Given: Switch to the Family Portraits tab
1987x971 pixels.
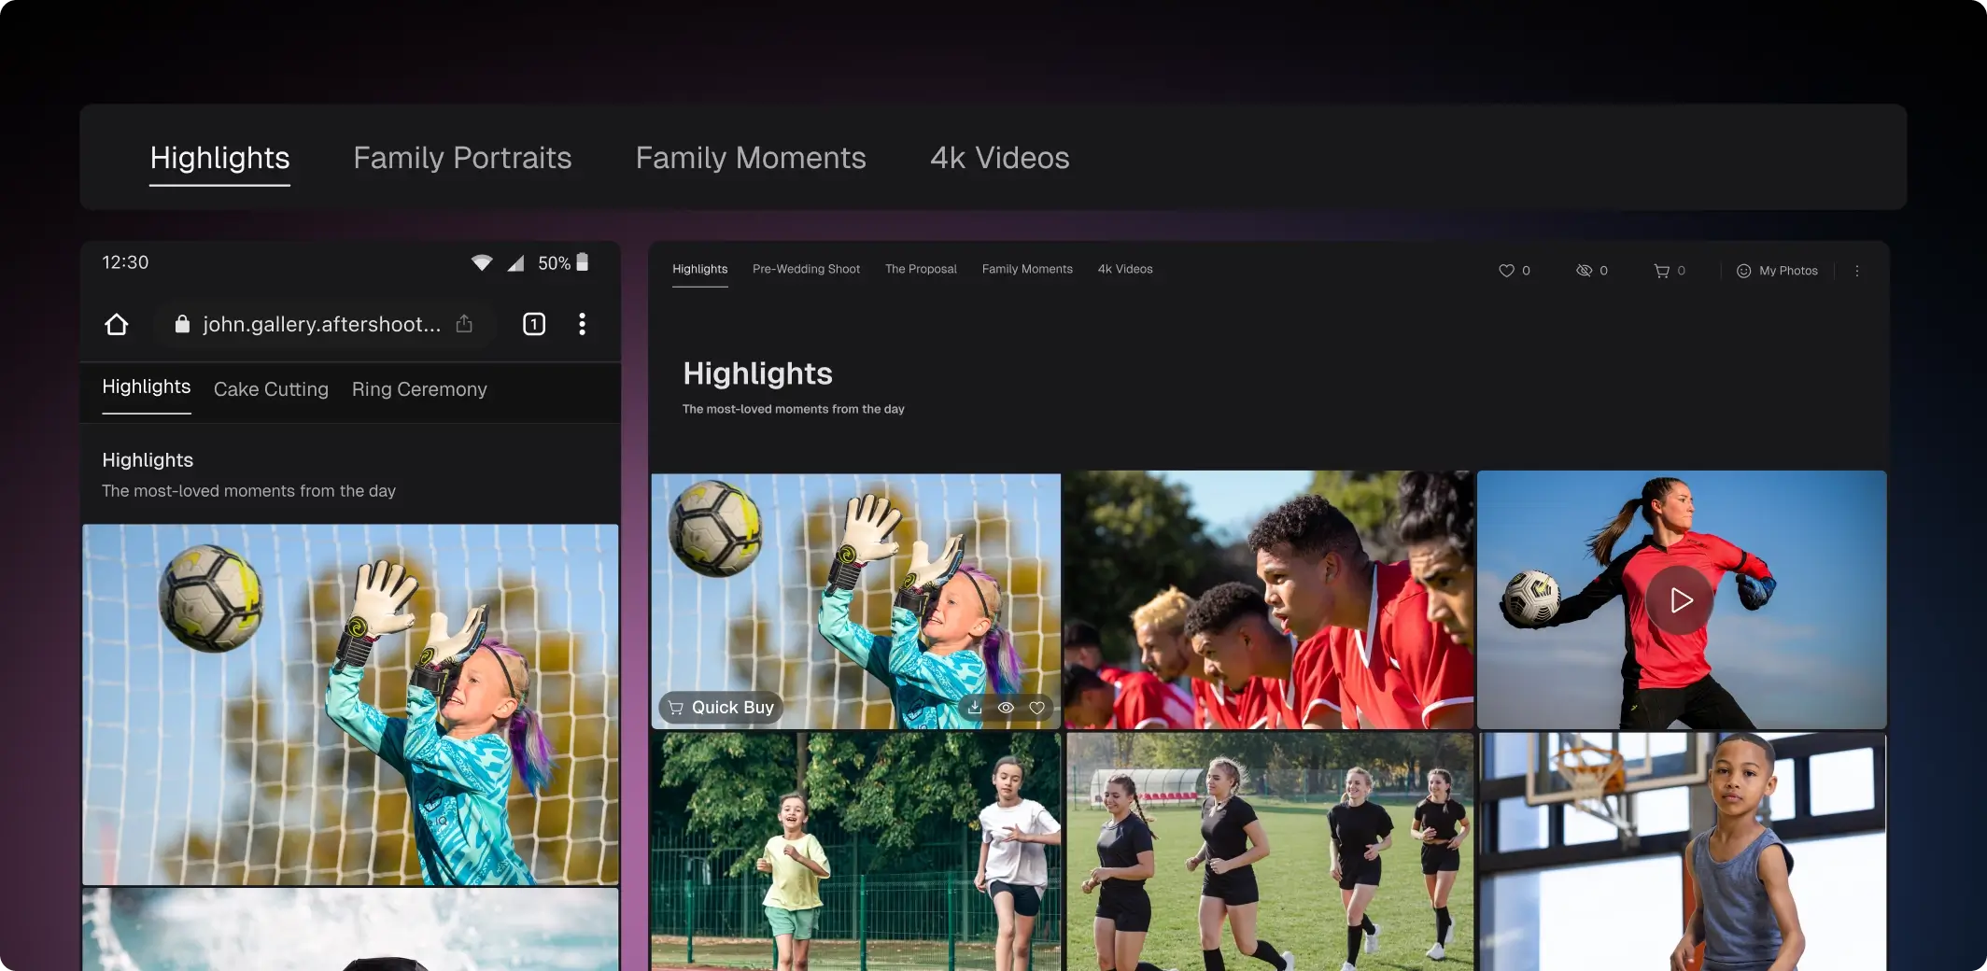Looking at the screenshot, I should click(462, 158).
